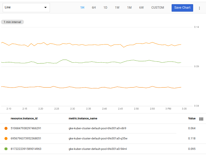
Task: Switch to the 1W time range
Action: [117, 8]
